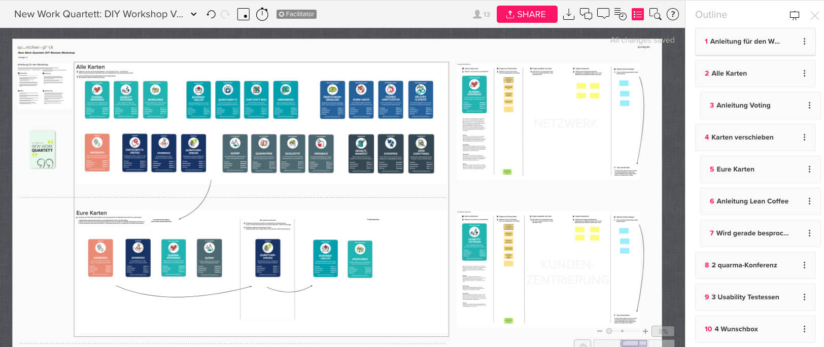Click the download export icon
Screen dimensions: 824x347
pos(569,14)
